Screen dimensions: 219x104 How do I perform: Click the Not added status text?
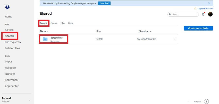pos(55,41)
